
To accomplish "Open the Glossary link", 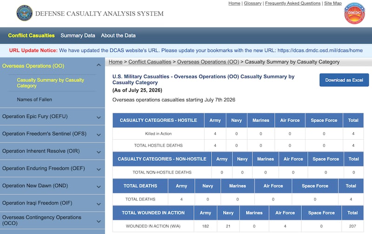I will 252,3.
